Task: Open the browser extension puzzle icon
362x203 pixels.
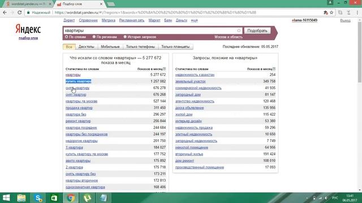Action: pyautogui.click(x=326, y=12)
